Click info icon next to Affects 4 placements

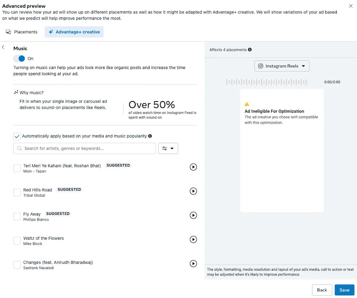click(250, 50)
